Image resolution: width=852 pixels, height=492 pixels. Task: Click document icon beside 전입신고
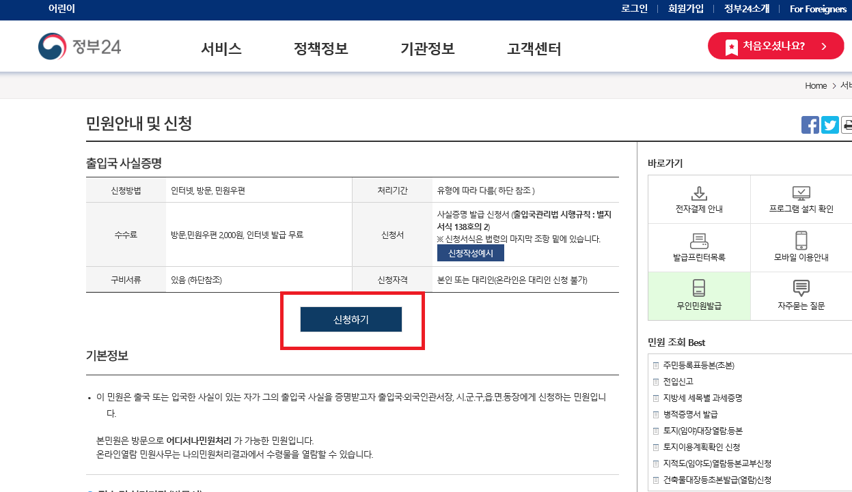pyautogui.click(x=656, y=381)
